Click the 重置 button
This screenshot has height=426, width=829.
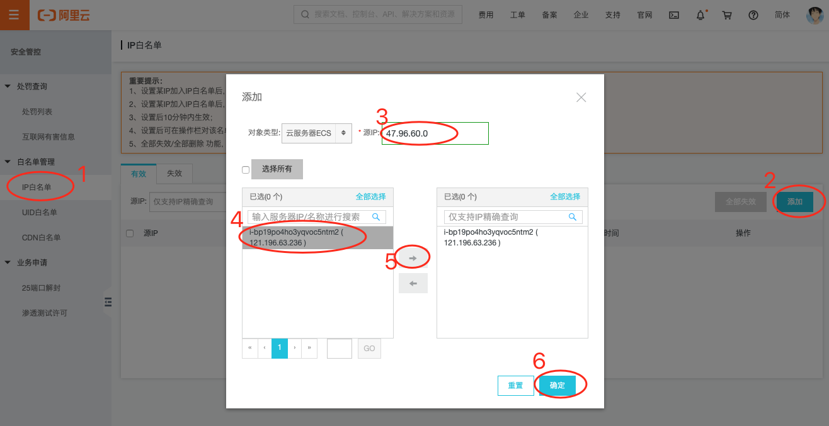pyautogui.click(x=515, y=385)
